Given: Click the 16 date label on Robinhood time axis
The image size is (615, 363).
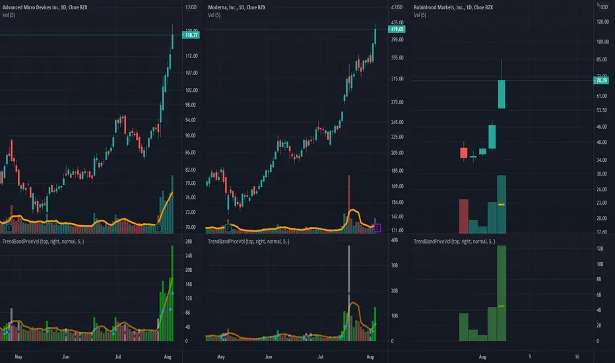Looking at the screenshot, I should [x=577, y=356].
